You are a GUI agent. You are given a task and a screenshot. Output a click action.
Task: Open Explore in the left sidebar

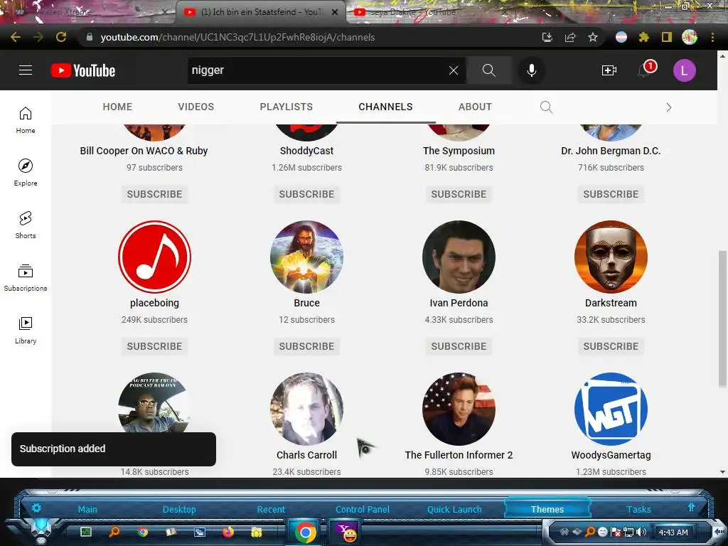pos(26,172)
